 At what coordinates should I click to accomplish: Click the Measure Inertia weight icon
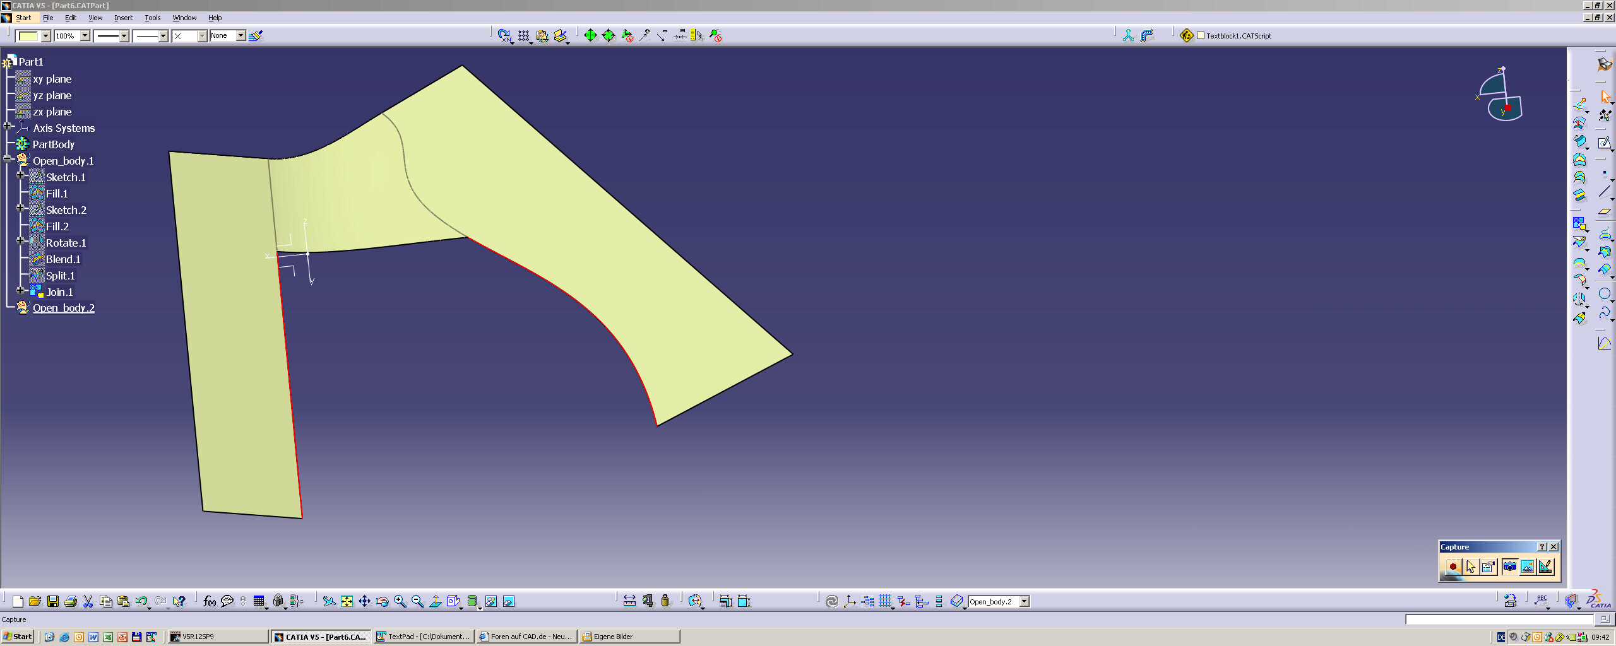pos(665,601)
